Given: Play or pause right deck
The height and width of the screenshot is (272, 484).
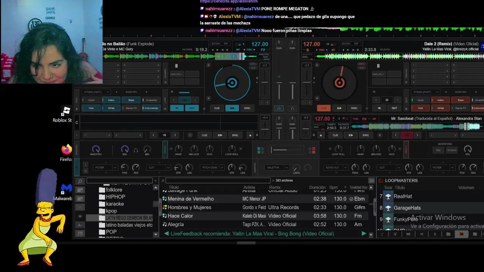Looking at the screenshot, I should click(x=339, y=108).
